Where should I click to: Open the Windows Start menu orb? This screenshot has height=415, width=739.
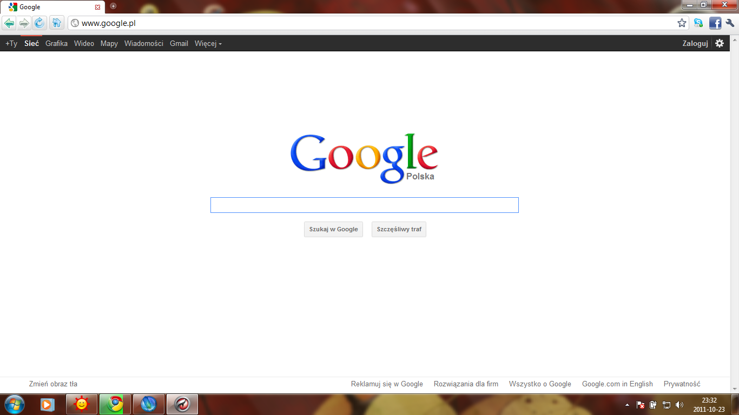(x=15, y=404)
